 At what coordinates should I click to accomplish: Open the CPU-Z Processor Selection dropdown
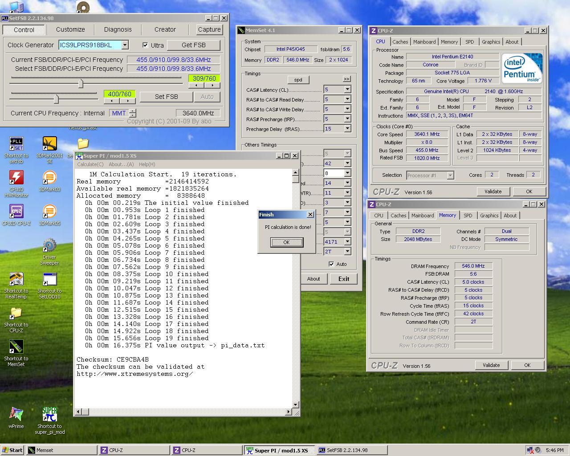(x=450, y=175)
